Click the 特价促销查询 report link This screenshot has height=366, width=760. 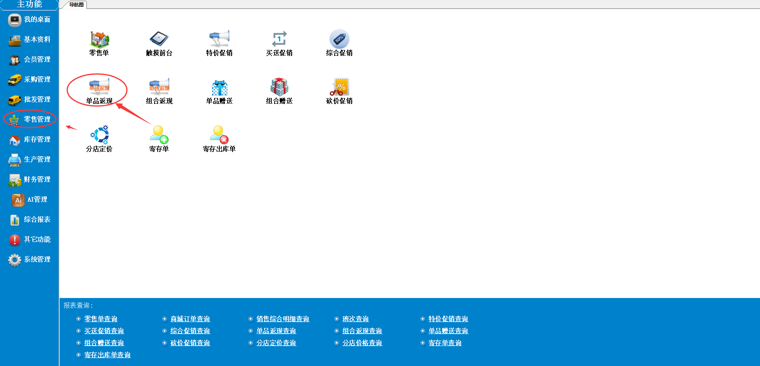[x=448, y=319]
